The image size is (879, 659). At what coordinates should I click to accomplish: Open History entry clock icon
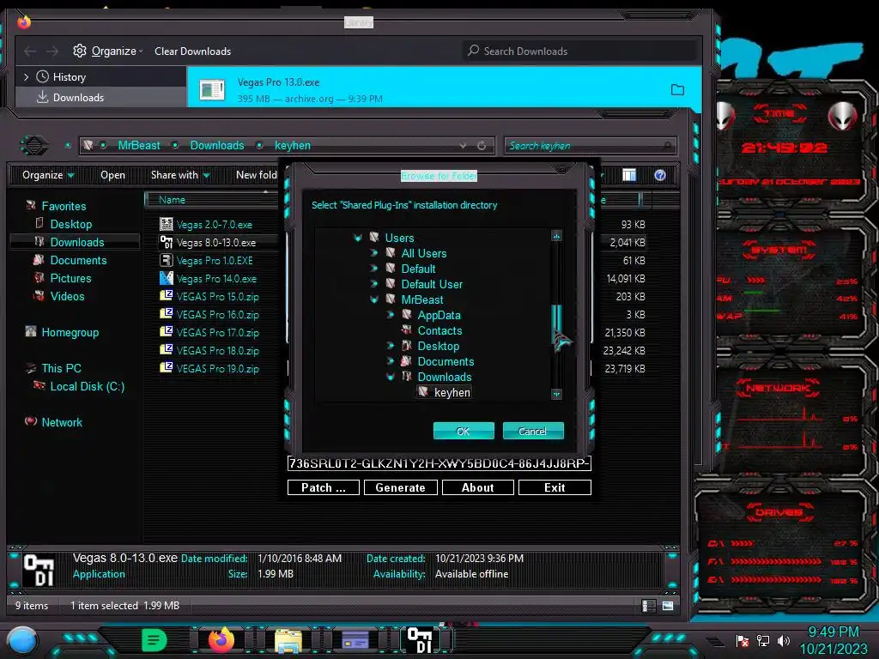(43, 76)
